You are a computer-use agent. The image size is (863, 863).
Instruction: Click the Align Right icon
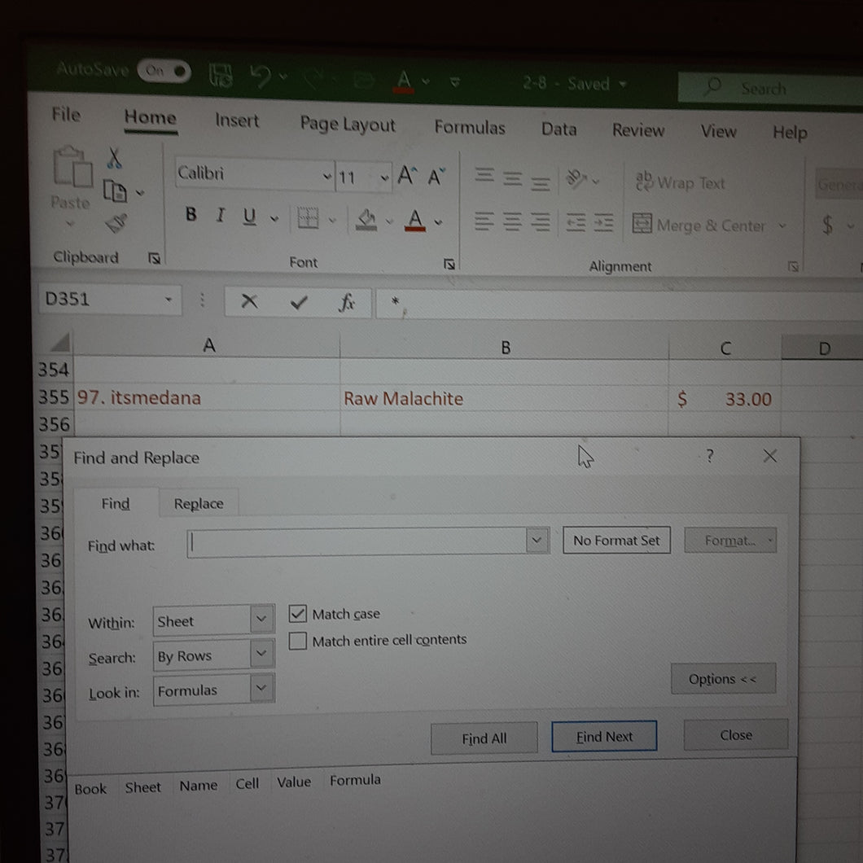(x=541, y=222)
